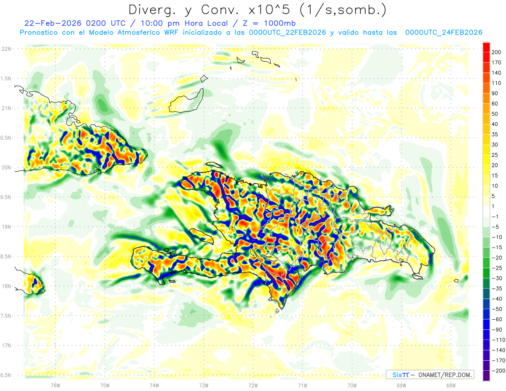This screenshot has height=391, width=506.
Task: Click the 20N latitude axis label
Action: point(7,167)
